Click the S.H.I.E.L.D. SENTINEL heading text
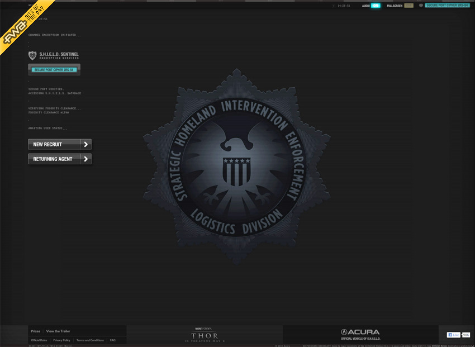475x347 pixels. pyautogui.click(x=59, y=54)
